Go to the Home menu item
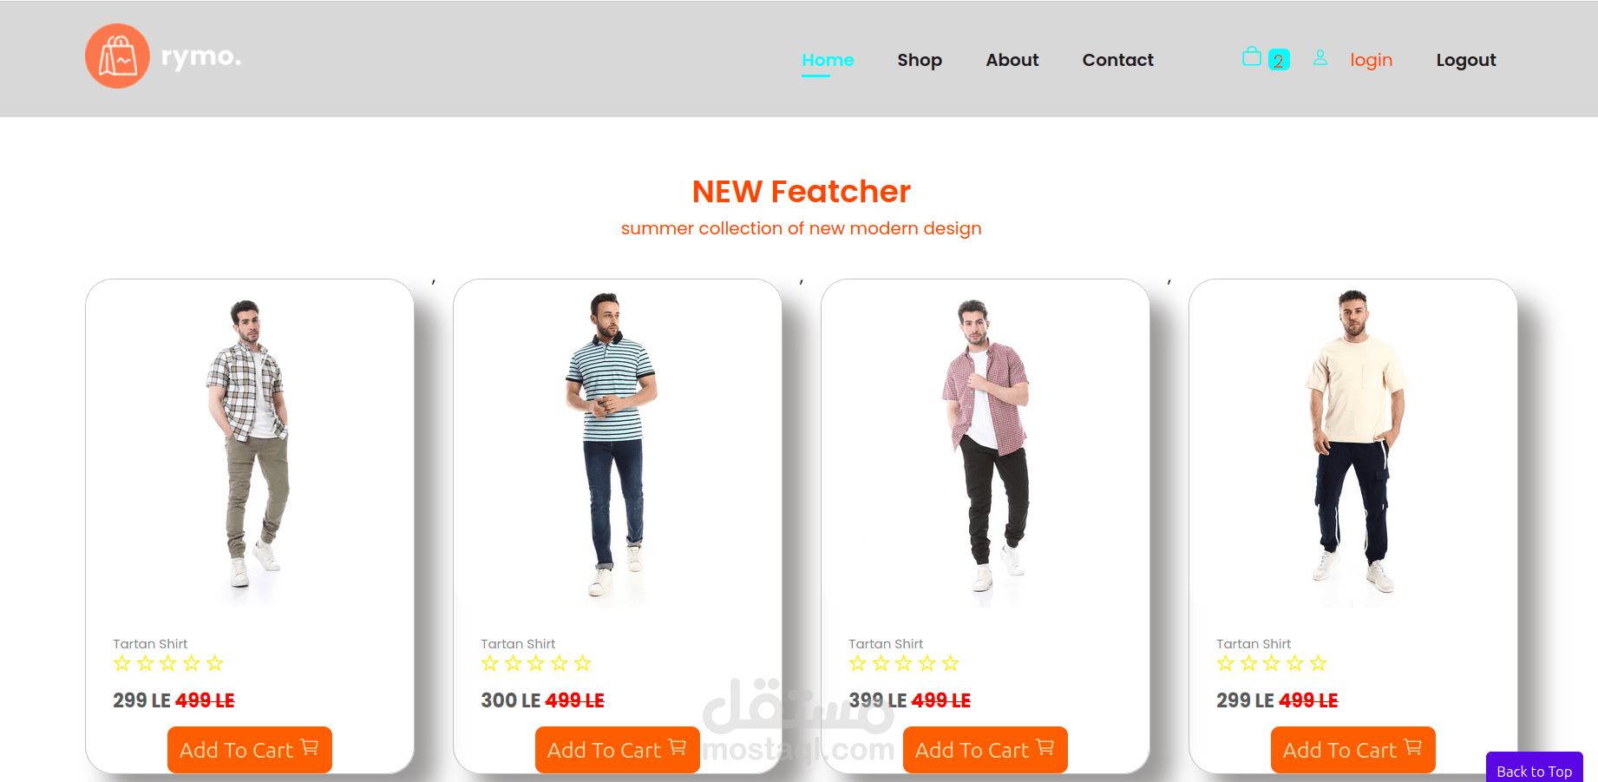The width and height of the screenshot is (1598, 782). pos(828,60)
